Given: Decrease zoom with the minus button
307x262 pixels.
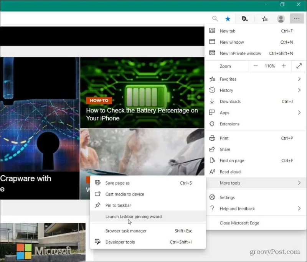Looking at the screenshot, I should (256, 66).
